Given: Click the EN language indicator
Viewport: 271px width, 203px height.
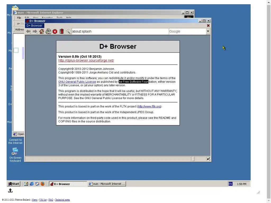Looking at the screenshot, I should [231, 184].
